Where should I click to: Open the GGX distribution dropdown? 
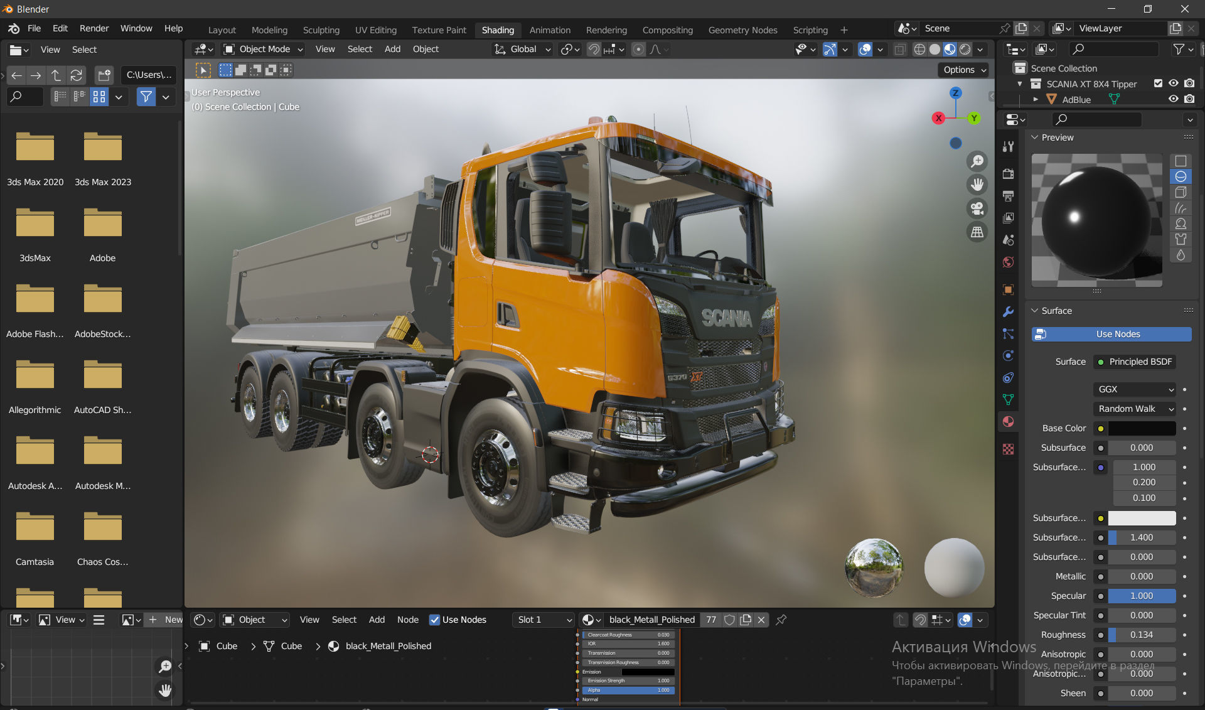[1135, 389]
